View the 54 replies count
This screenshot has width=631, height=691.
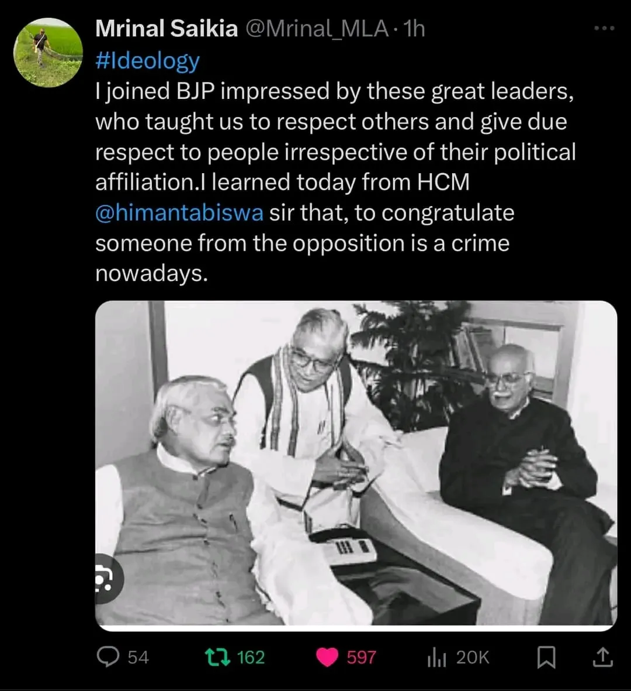click(138, 658)
